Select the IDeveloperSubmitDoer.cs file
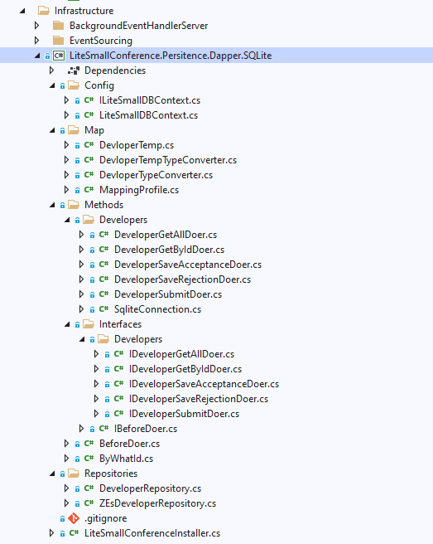433x544 pixels. tap(185, 414)
